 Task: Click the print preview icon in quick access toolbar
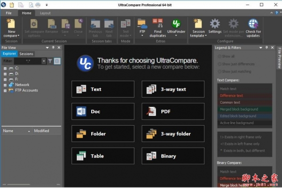coord(31,5)
